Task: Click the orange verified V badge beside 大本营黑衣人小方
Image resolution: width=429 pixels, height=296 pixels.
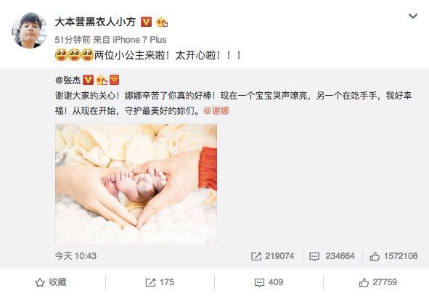Action: (x=146, y=22)
